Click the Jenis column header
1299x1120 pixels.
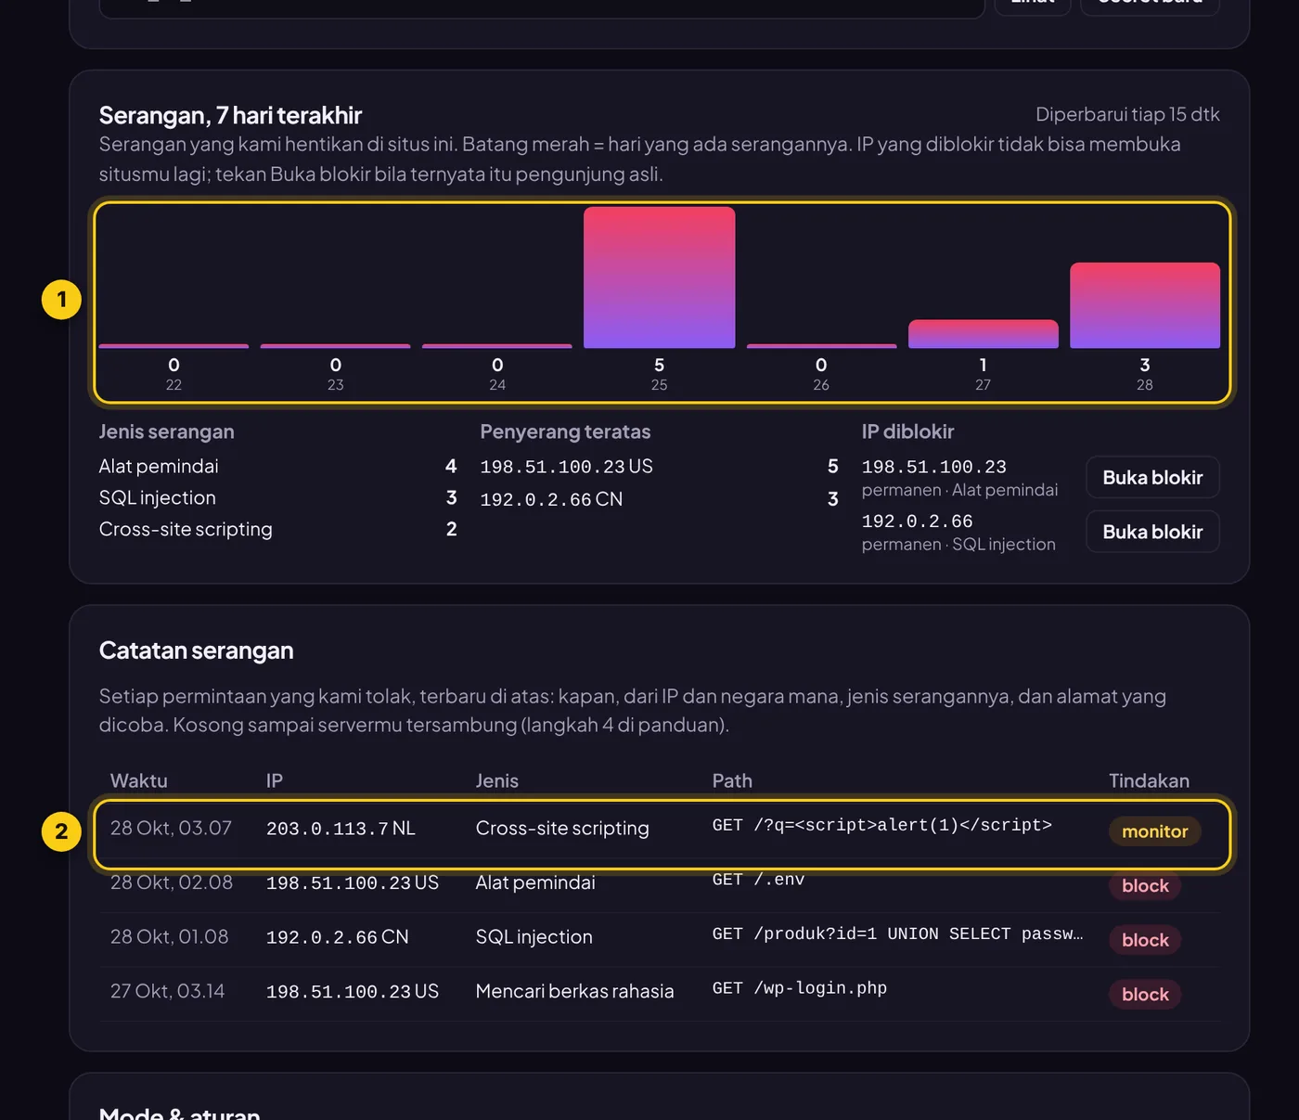pos(496,781)
